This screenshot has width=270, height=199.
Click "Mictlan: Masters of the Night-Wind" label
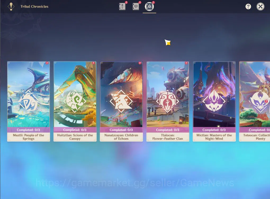point(214,137)
